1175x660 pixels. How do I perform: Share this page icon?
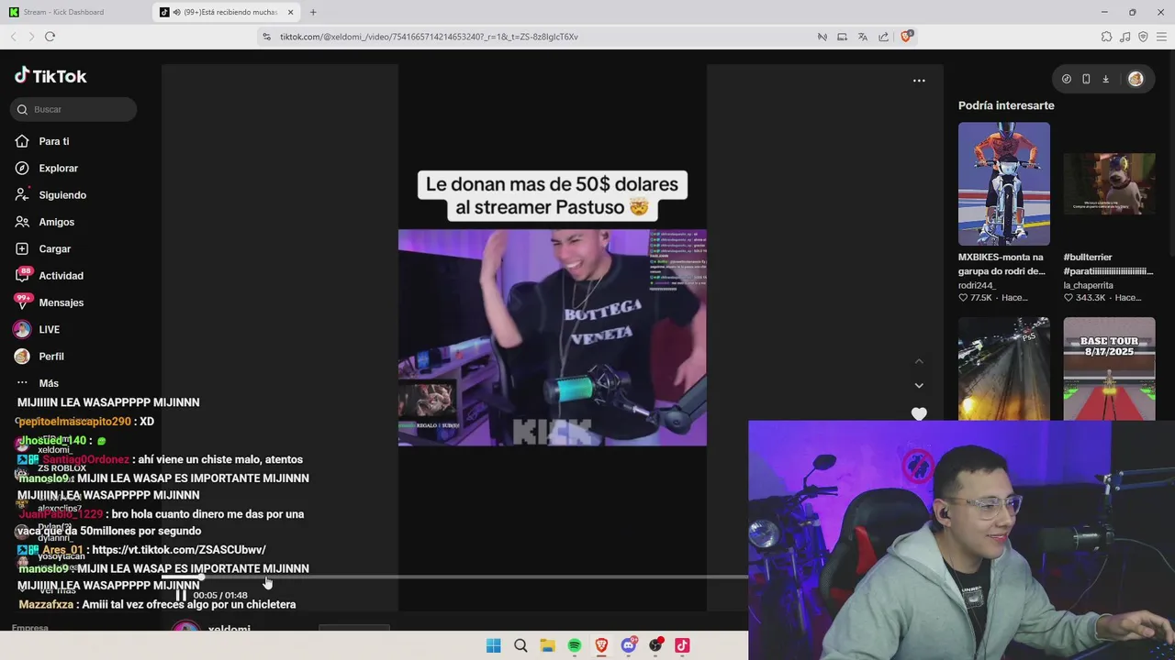pyautogui.click(x=883, y=37)
